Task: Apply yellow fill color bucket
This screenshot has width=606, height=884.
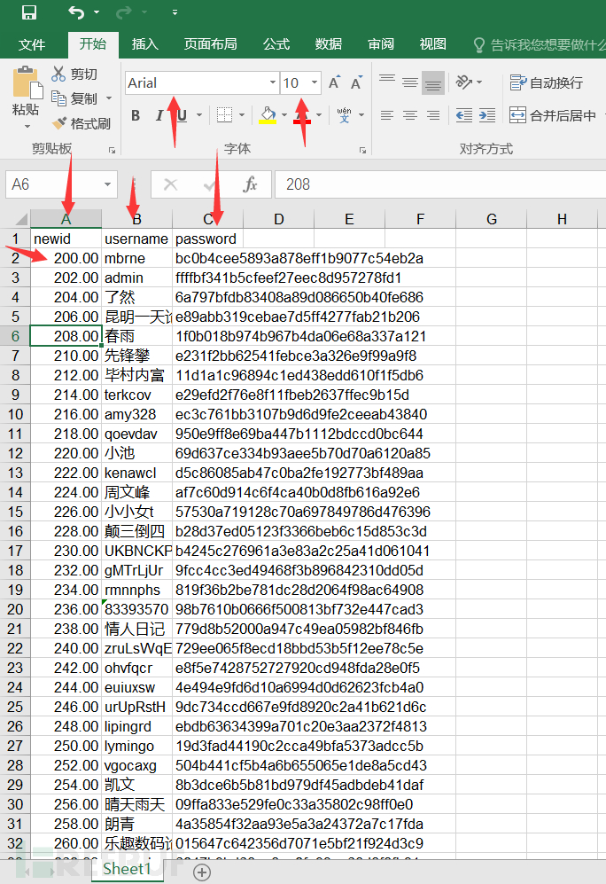Action: click(268, 115)
